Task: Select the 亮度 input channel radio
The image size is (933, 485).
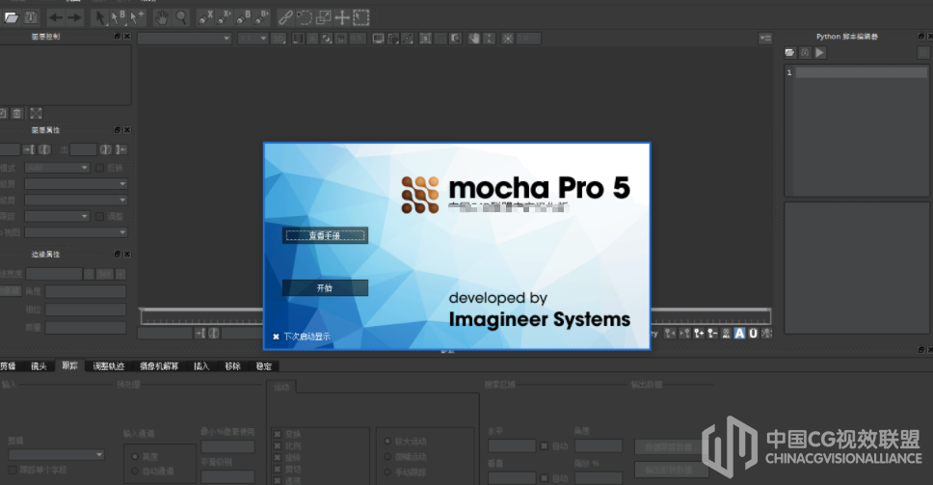Action: pyautogui.click(x=135, y=456)
